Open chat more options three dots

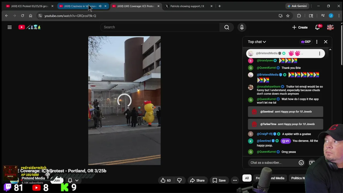(x=317, y=42)
